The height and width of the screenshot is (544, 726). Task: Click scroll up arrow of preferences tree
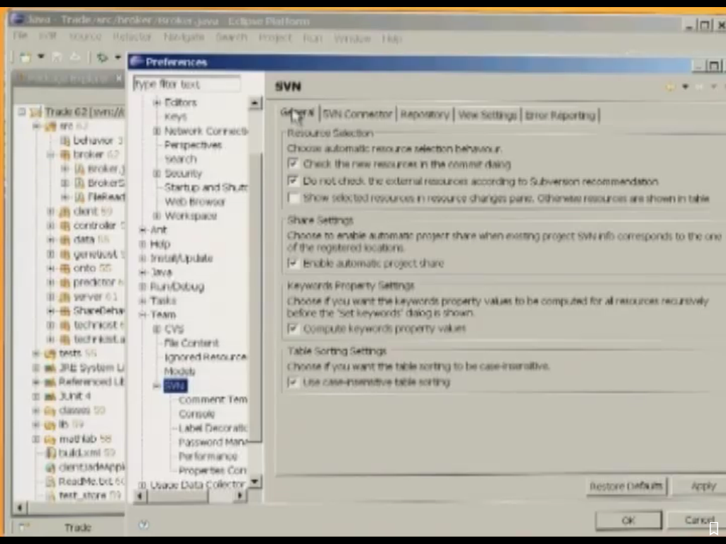(255, 103)
